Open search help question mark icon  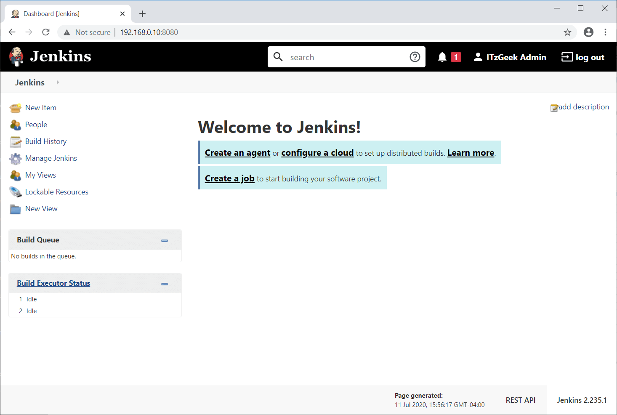tap(415, 57)
